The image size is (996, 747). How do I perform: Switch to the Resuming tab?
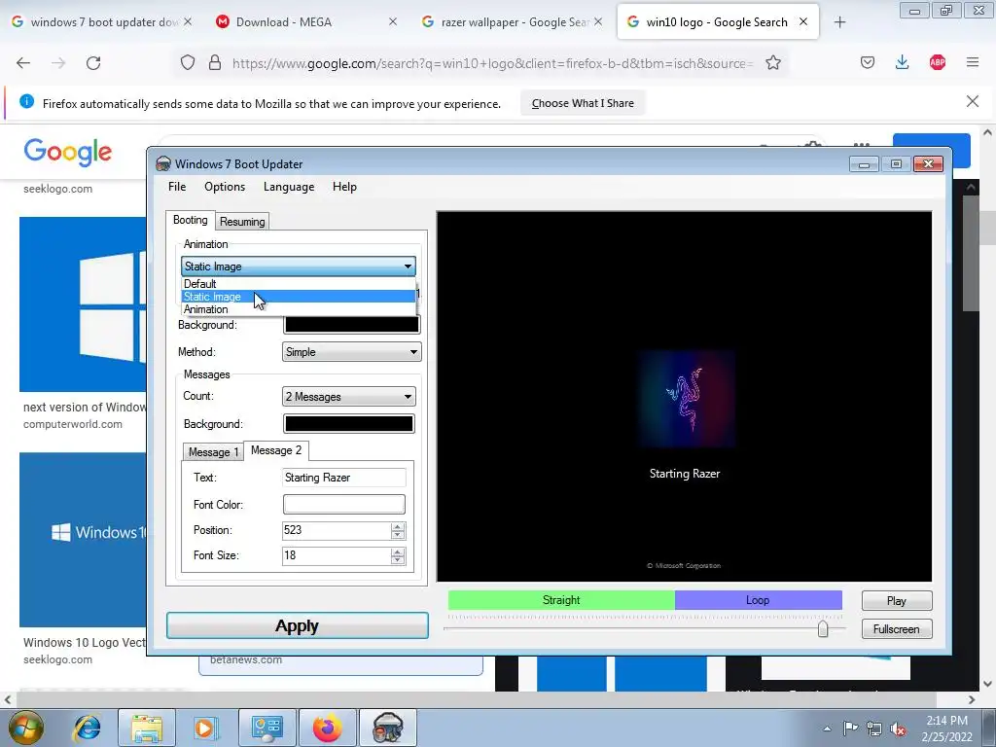[242, 221]
